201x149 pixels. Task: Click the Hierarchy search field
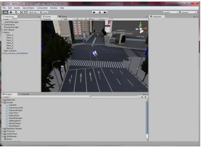click(x=26, y=19)
